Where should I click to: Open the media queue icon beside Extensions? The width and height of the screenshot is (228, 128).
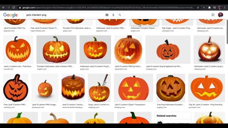pyautogui.click(x=214, y=7)
